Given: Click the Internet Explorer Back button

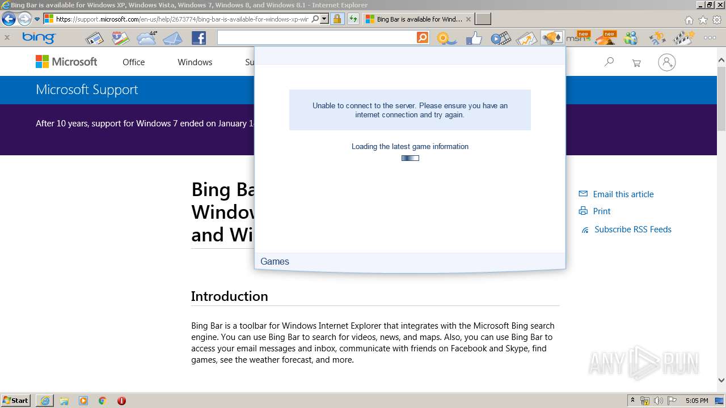Looking at the screenshot, I should [x=9, y=19].
